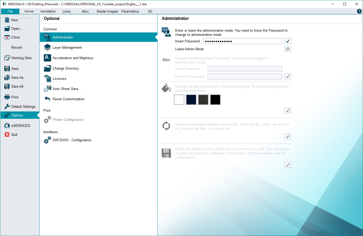Click the Leave Admin Mode X button
Screen dimensions: 363x236
click(288, 49)
